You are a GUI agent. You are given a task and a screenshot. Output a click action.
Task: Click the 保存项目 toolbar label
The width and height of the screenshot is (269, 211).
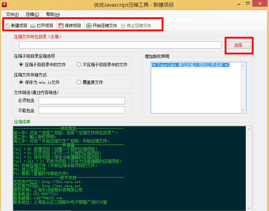[x=73, y=26]
